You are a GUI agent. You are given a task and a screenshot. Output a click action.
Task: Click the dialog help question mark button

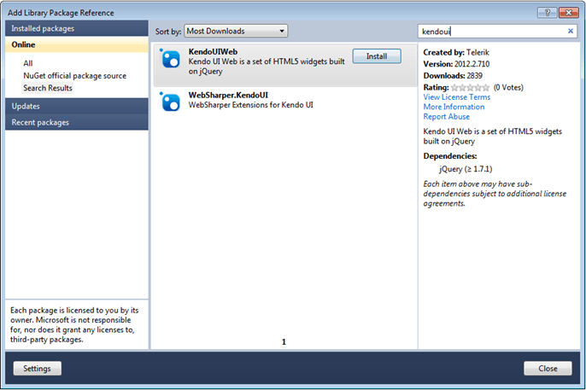click(x=547, y=13)
